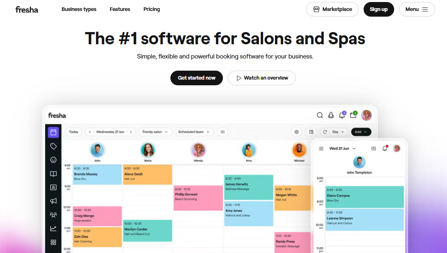Open mobile view hamburger menu icon
This screenshot has height=253, width=447.
pyautogui.click(x=321, y=149)
